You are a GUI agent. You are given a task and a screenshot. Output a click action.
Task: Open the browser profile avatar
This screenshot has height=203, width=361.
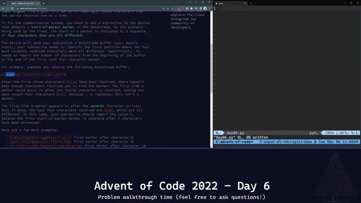(x=205, y=8)
